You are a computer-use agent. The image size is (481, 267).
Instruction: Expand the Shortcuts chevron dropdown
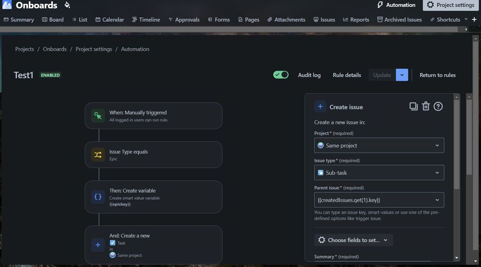click(466, 19)
